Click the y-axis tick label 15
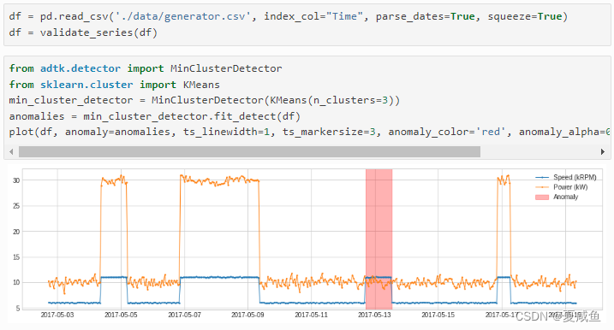 point(16,256)
